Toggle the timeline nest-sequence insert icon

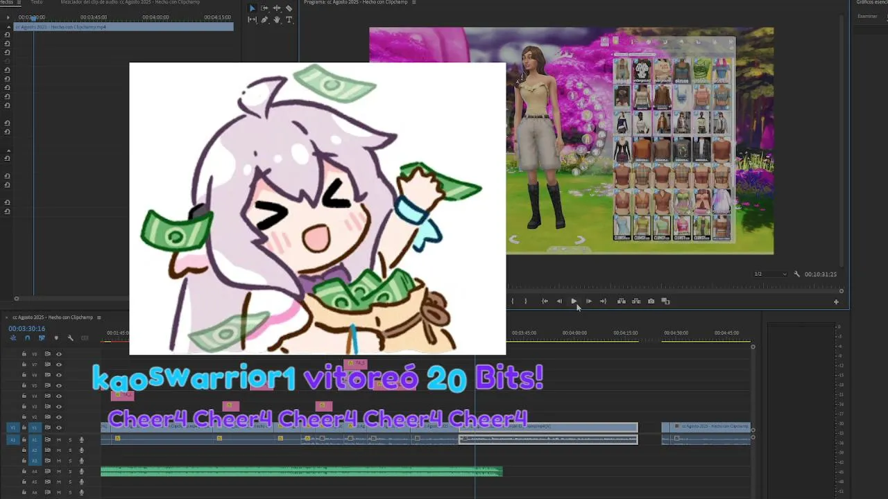point(13,338)
